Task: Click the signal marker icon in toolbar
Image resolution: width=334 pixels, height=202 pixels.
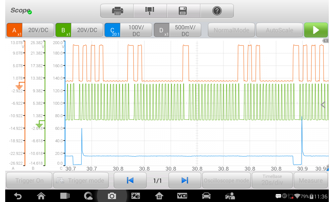Action: 150,11
